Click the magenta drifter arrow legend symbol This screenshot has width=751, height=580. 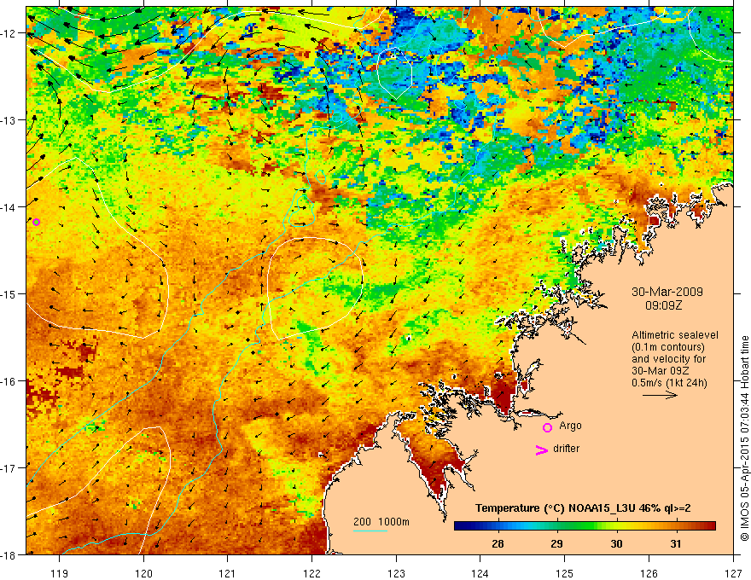(542, 449)
